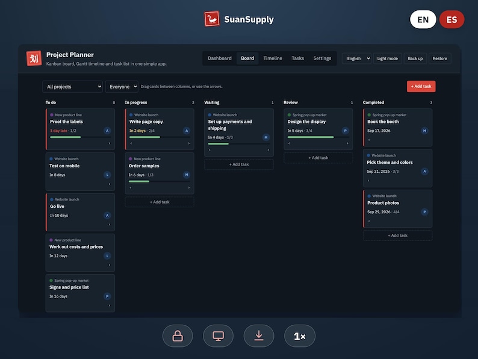478x359 pixels.
Task: Click the Project Planner red app icon
Action: point(34,58)
